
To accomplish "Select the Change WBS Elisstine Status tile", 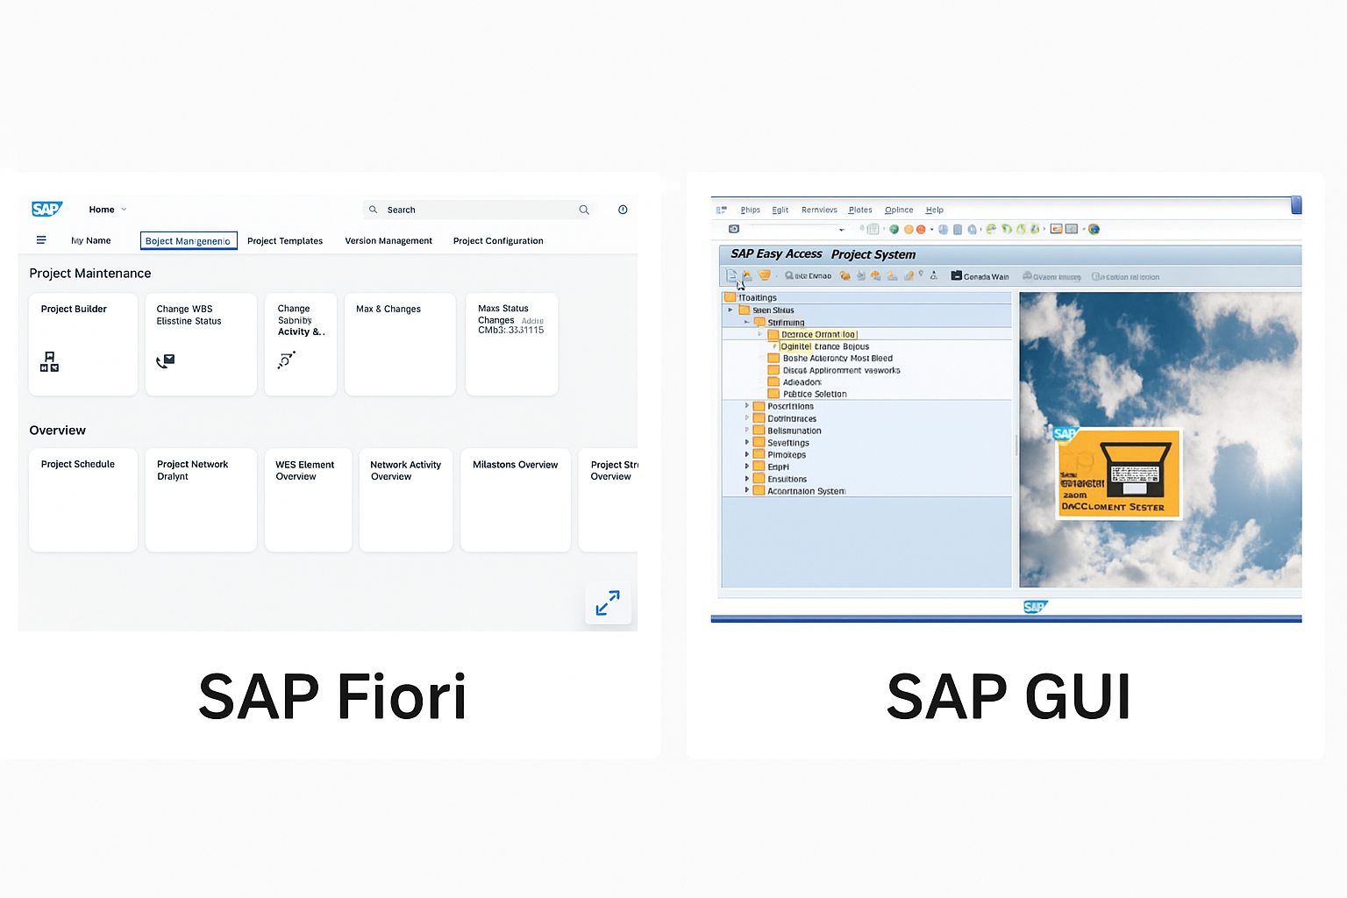I will point(200,344).
